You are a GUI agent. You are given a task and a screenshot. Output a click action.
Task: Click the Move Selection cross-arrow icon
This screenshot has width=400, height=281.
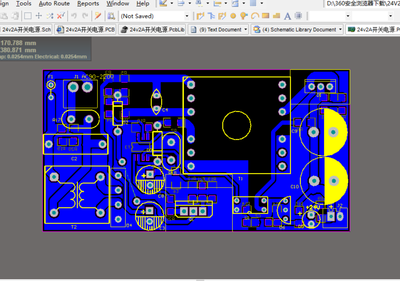click(x=39, y=16)
